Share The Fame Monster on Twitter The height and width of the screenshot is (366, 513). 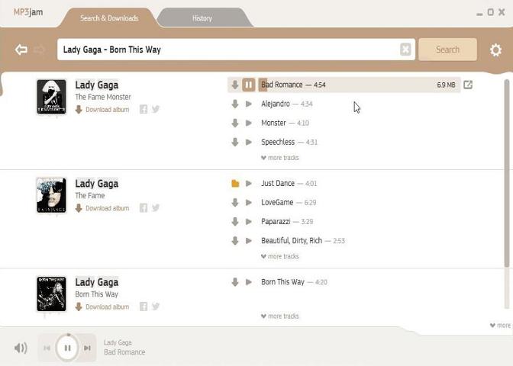pos(156,109)
